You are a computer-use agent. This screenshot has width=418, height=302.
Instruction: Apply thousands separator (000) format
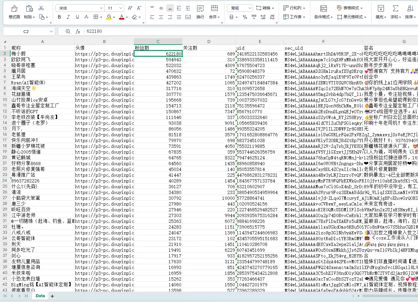(254, 17)
